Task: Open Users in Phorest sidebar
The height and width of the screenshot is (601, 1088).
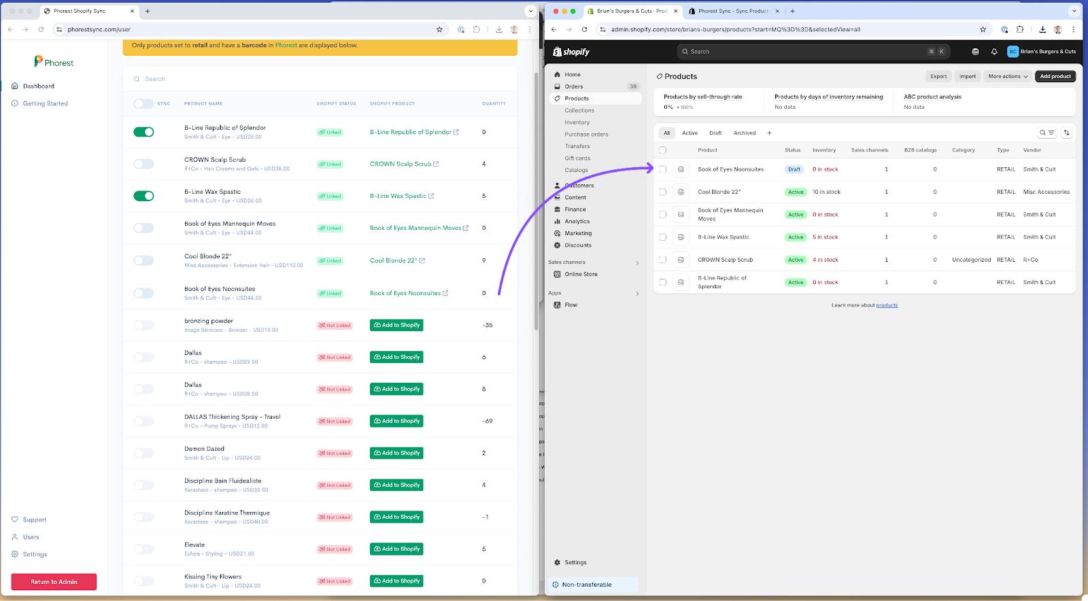Action: click(x=31, y=537)
